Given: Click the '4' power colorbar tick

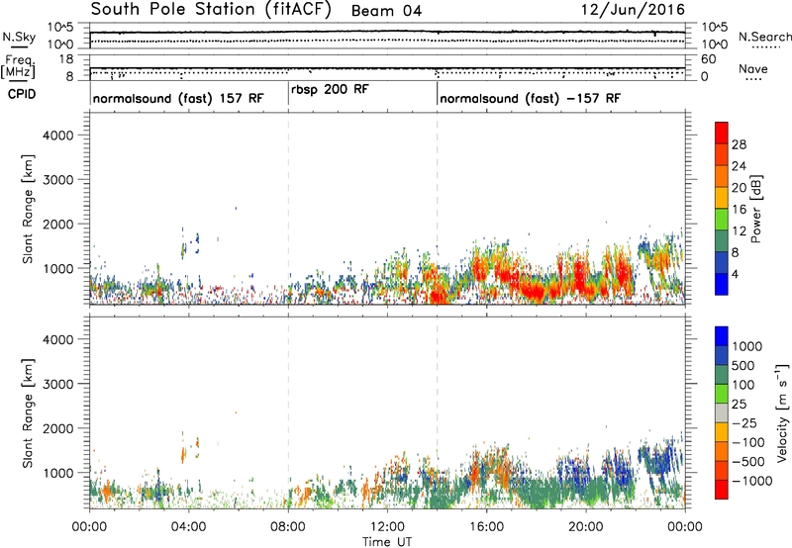Looking at the screenshot, I should 736,275.
